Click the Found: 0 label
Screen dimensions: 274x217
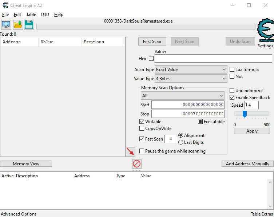[x=8, y=34]
